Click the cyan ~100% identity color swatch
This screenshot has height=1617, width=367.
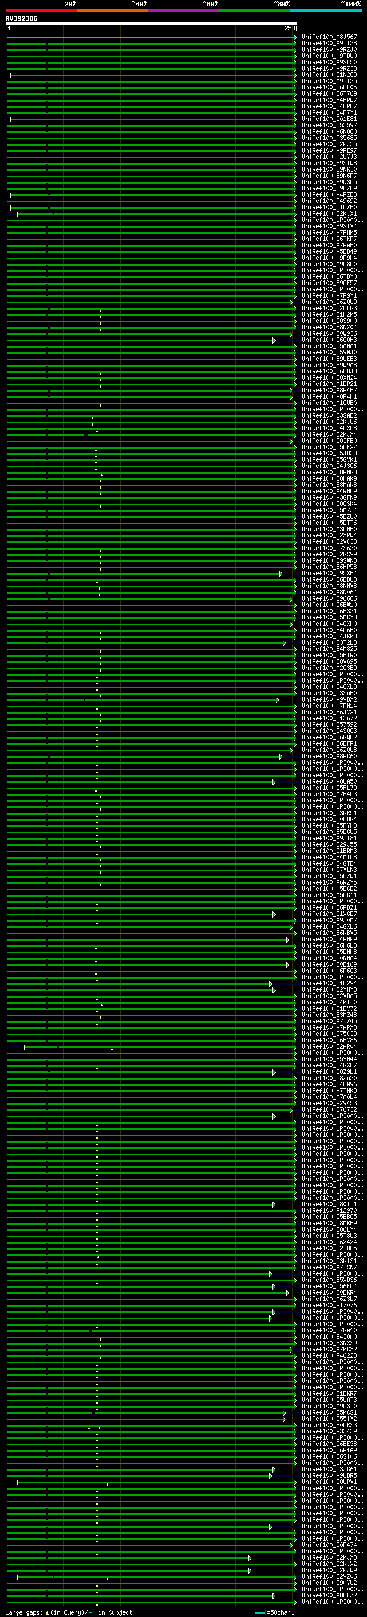click(326, 11)
